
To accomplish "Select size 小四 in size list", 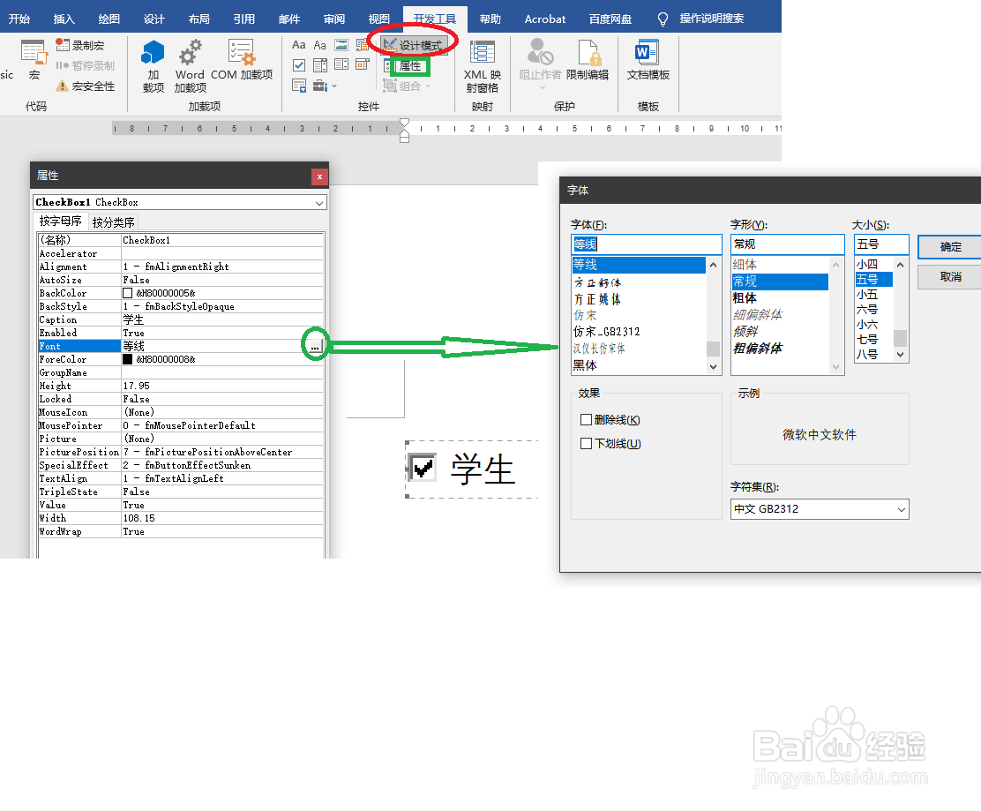I will coord(867,265).
